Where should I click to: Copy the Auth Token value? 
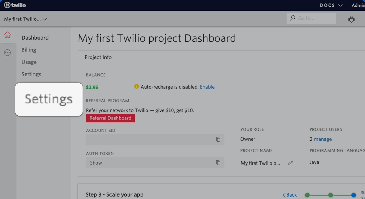pos(218,163)
